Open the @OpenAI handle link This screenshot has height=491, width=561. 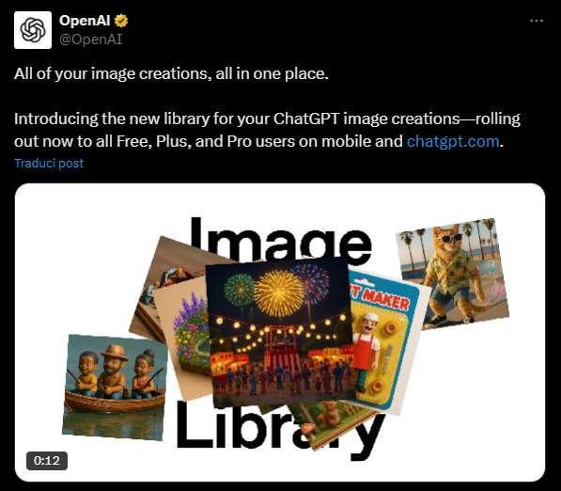click(x=90, y=40)
